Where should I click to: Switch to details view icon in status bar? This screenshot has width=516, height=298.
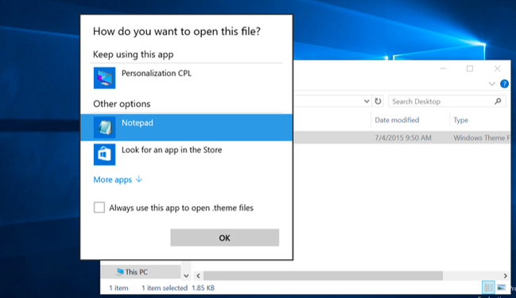[x=488, y=288]
